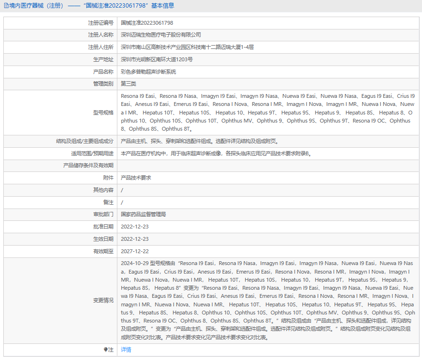
Task: Click the 变更情况 change history text
Action: pos(268,300)
